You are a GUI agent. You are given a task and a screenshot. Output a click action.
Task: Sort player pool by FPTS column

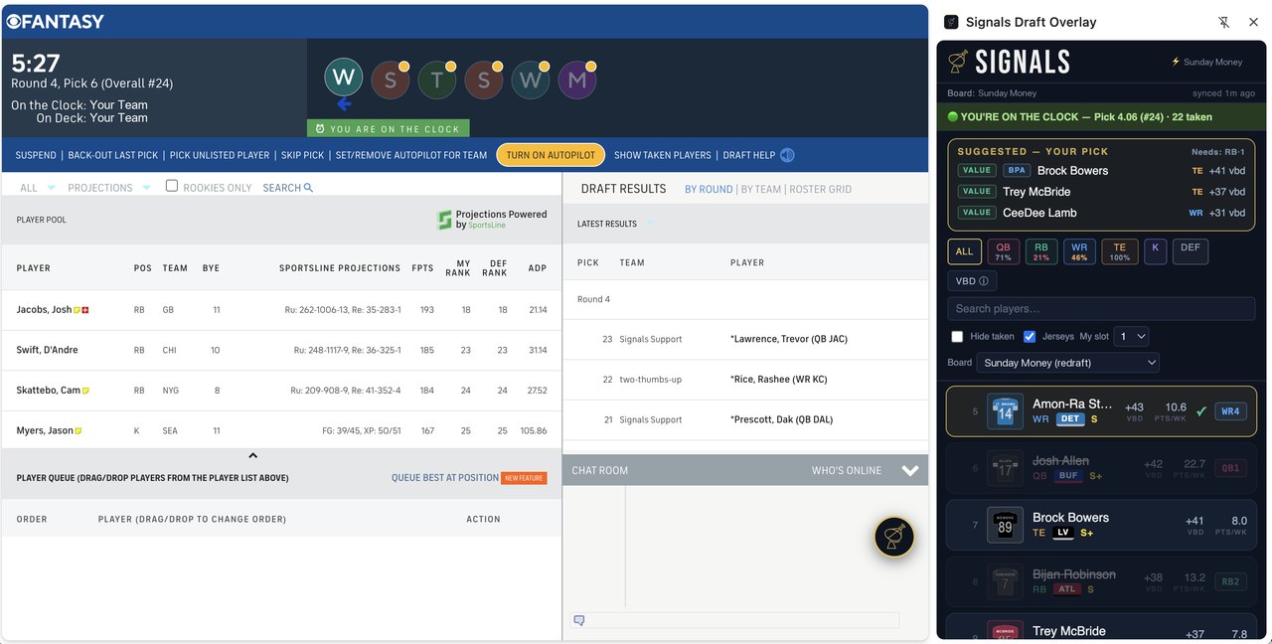[421, 268]
